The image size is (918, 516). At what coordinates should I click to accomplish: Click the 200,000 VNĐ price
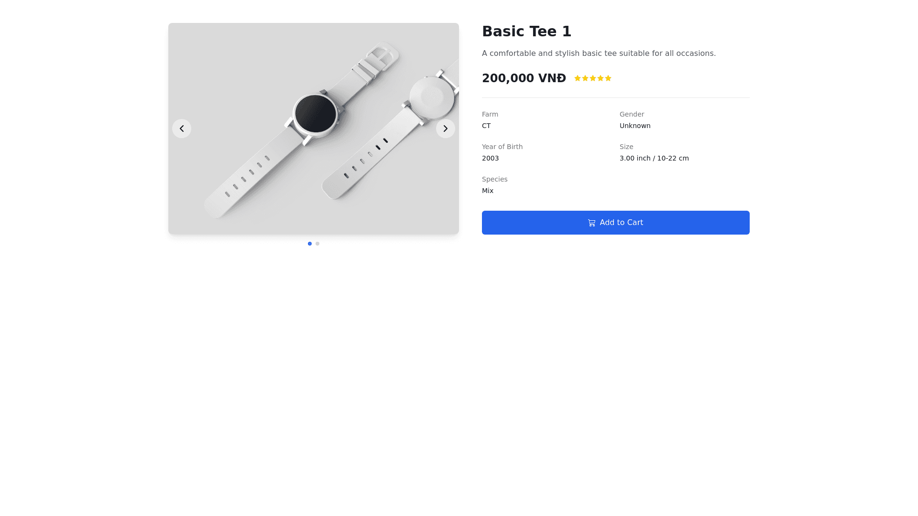(524, 78)
